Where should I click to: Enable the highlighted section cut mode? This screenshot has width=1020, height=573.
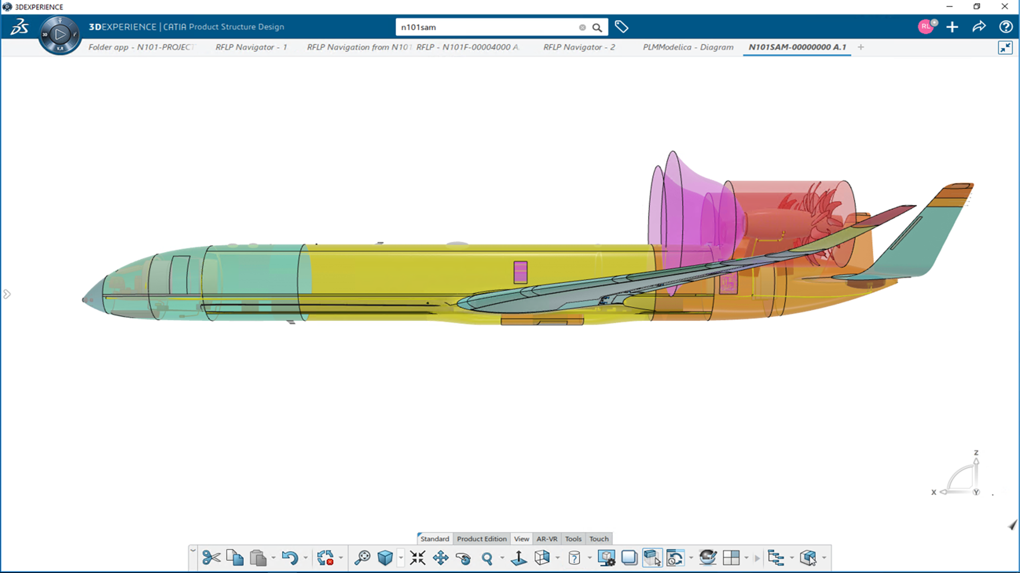tap(652, 558)
